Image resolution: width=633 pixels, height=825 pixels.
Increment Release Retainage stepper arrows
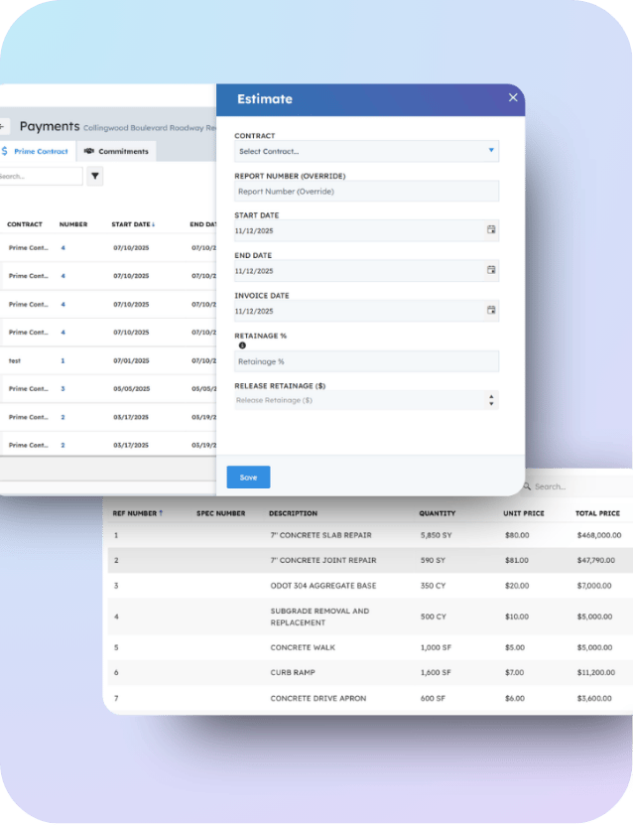(x=491, y=397)
